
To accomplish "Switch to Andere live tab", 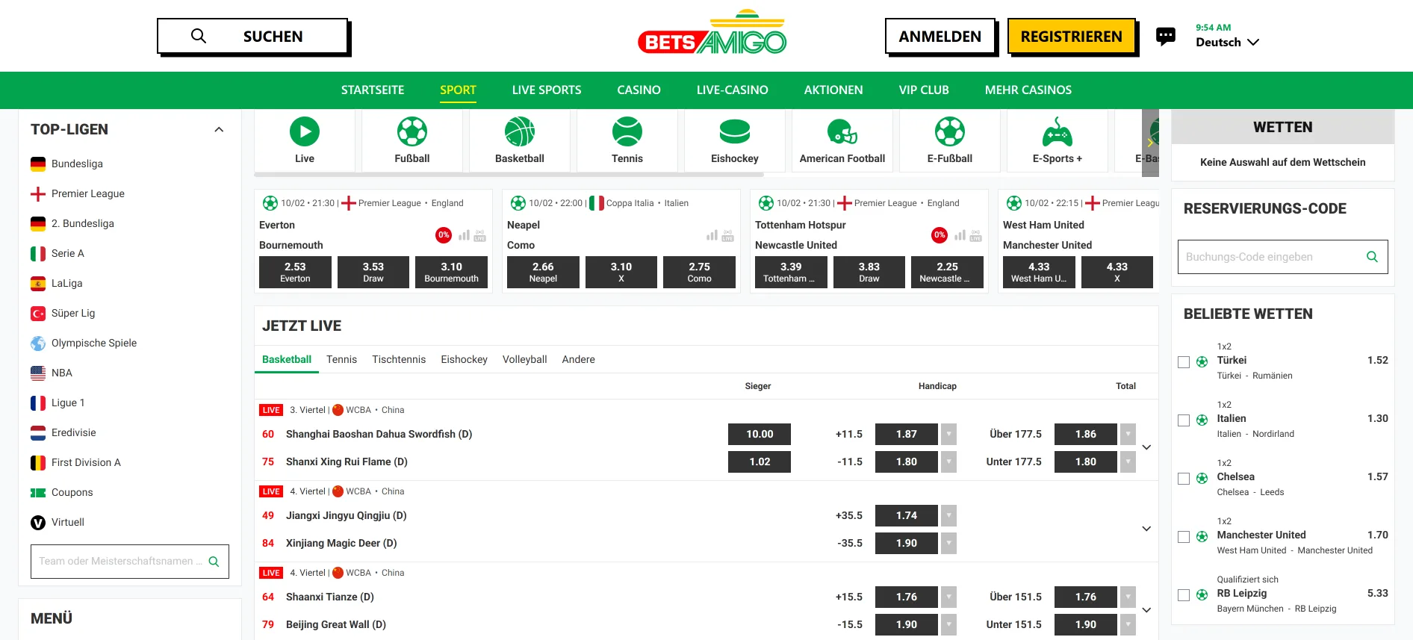I will pos(578,359).
